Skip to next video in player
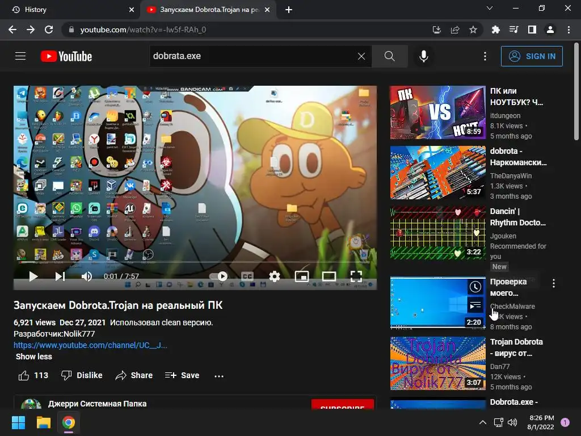The width and height of the screenshot is (581, 436). point(60,276)
